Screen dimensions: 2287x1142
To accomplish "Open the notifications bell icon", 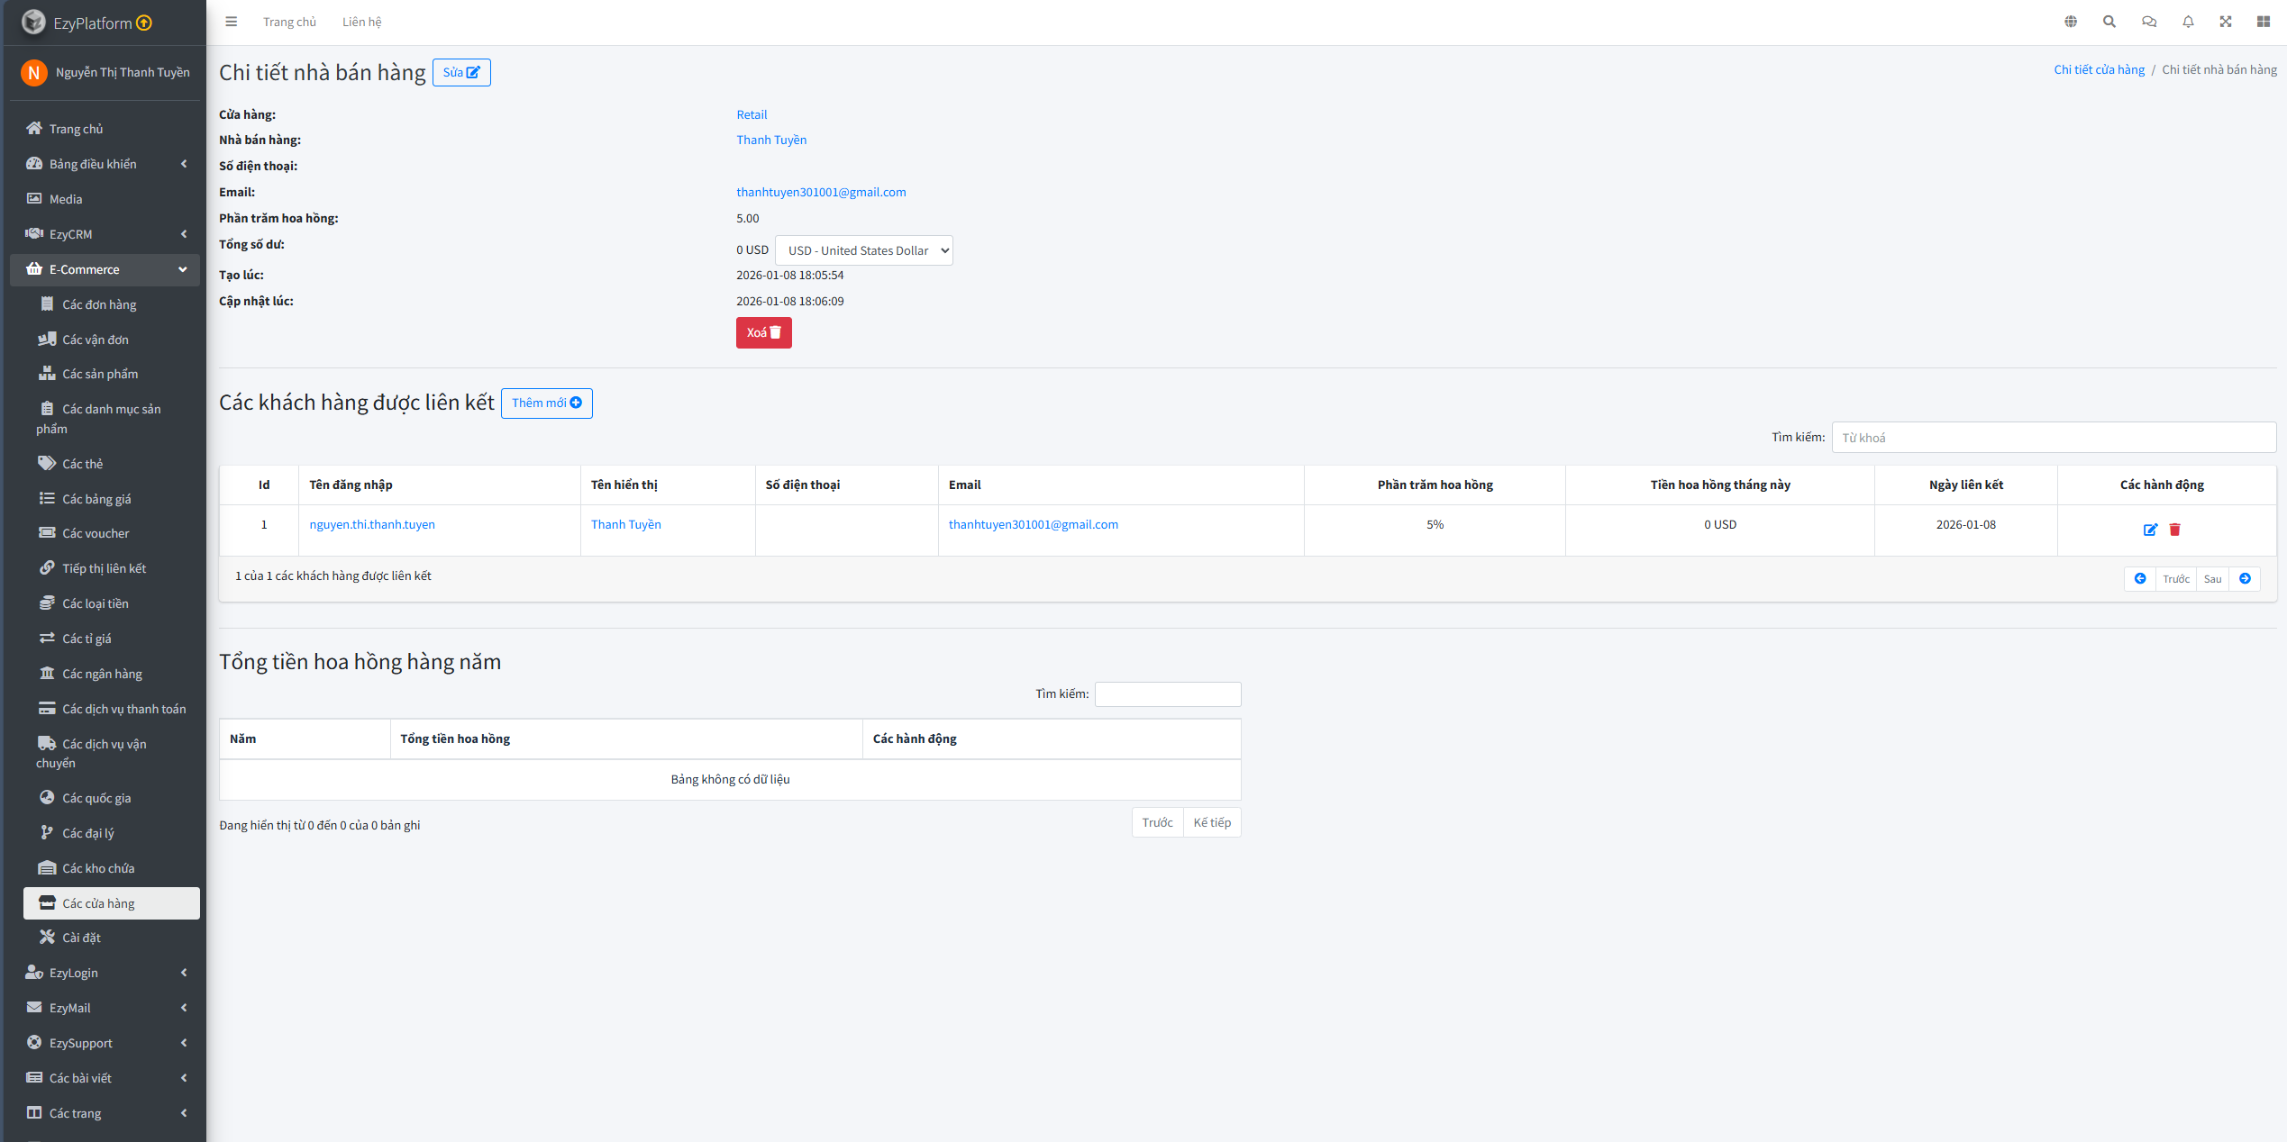I will pos(2188,22).
